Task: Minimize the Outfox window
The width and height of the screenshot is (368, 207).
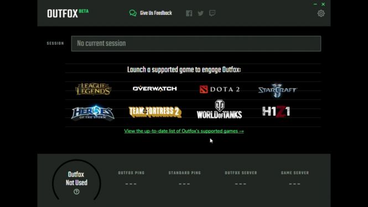Action: [315, 4]
